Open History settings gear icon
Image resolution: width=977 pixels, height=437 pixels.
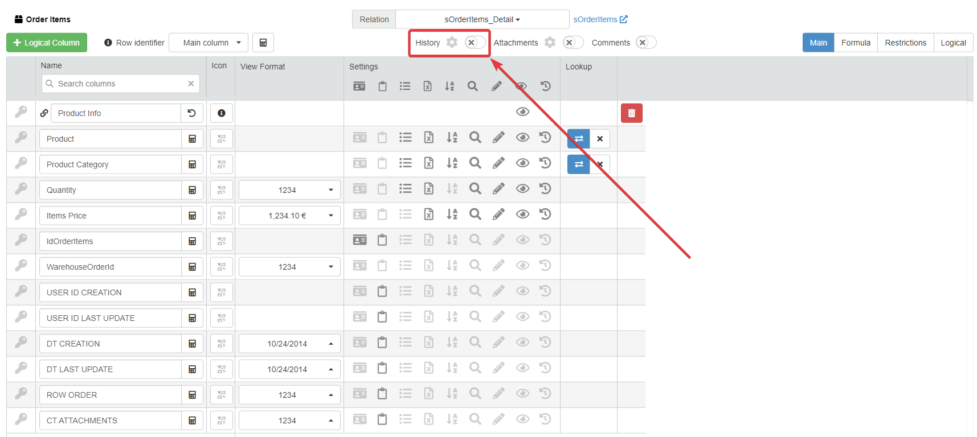point(452,43)
